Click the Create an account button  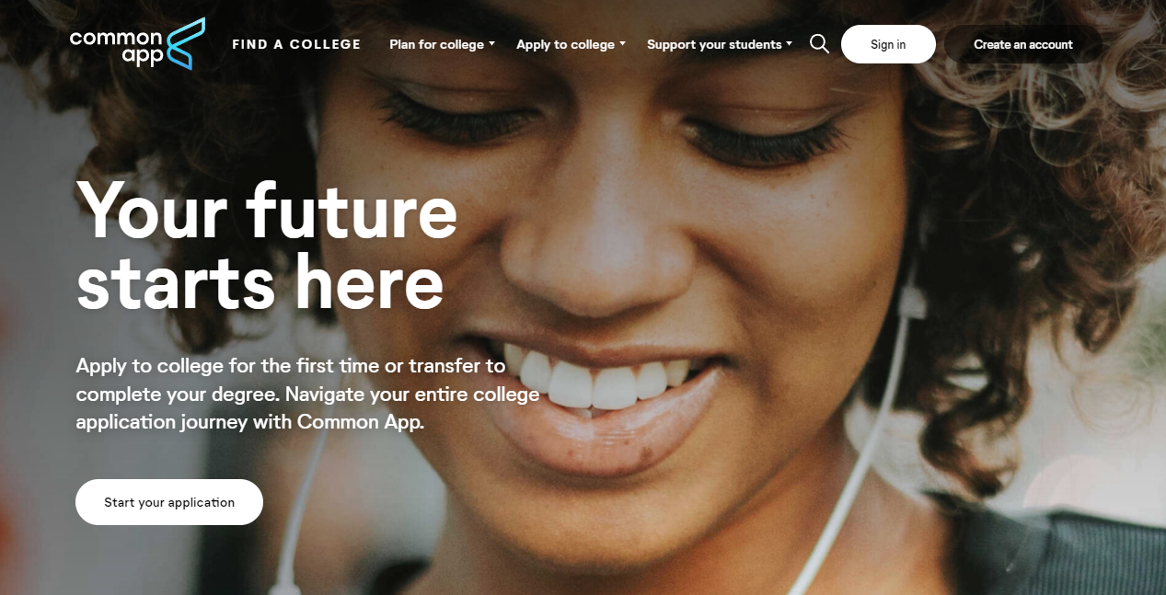pyautogui.click(x=1023, y=44)
